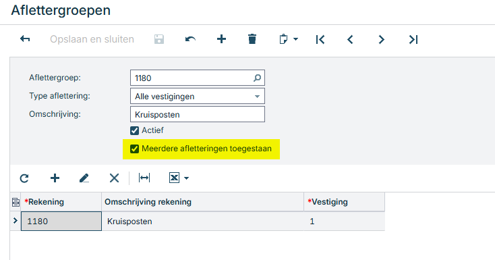495x260 pixels.
Task: Open the Excel export dropdown arrow
Action: (x=186, y=178)
